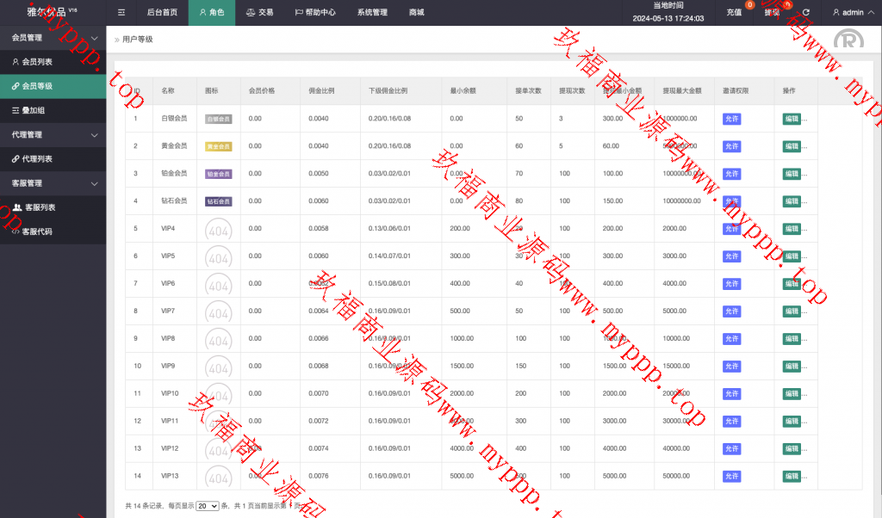
Task: Open the 系统管理 top menu
Action: (x=372, y=13)
